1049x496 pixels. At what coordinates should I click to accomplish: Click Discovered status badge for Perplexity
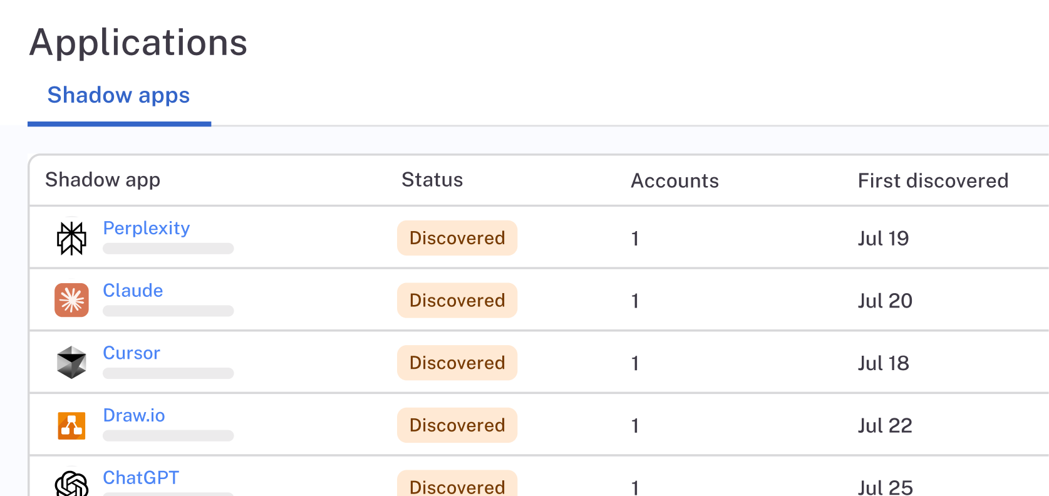tap(457, 238)
